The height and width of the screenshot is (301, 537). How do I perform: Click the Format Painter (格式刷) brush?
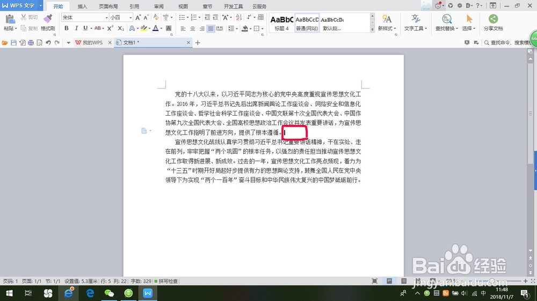click(x=48, y=19)
